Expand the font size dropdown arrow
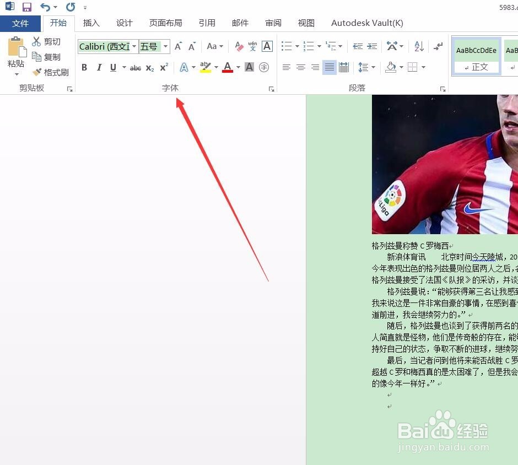 pyautogui.click(x=165, y=47)
